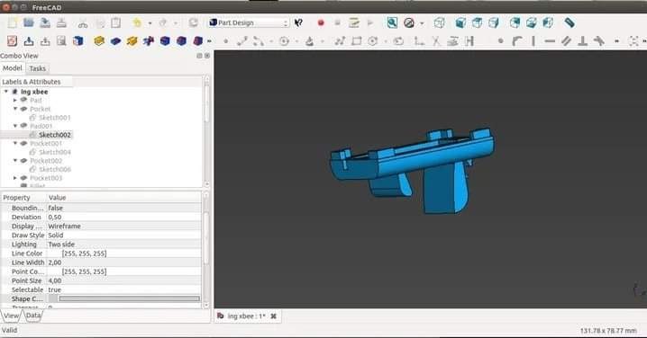Viewport: 647px width, 338px height.
Task: Toggle visibility of Pocket in tree
Action: point(23,109)
